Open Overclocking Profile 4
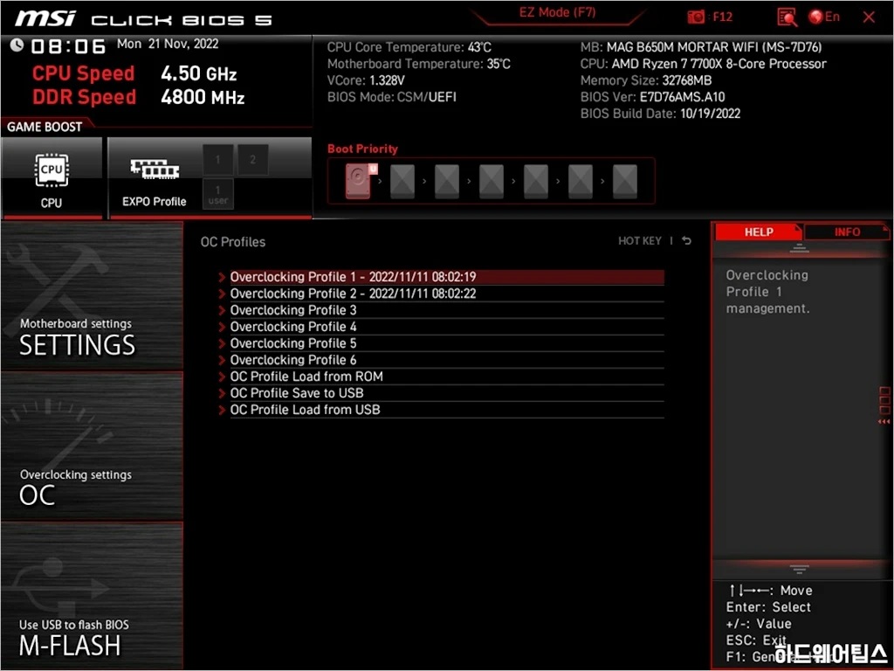This screenshot has height=671, width=894. pyautogui.click(x=446, y=327)
